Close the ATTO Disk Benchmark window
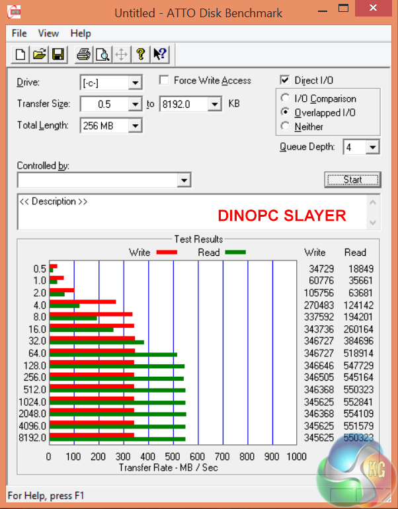Image resolution: width=398 pixels, height=509 pixels. (x=373, y=8)
